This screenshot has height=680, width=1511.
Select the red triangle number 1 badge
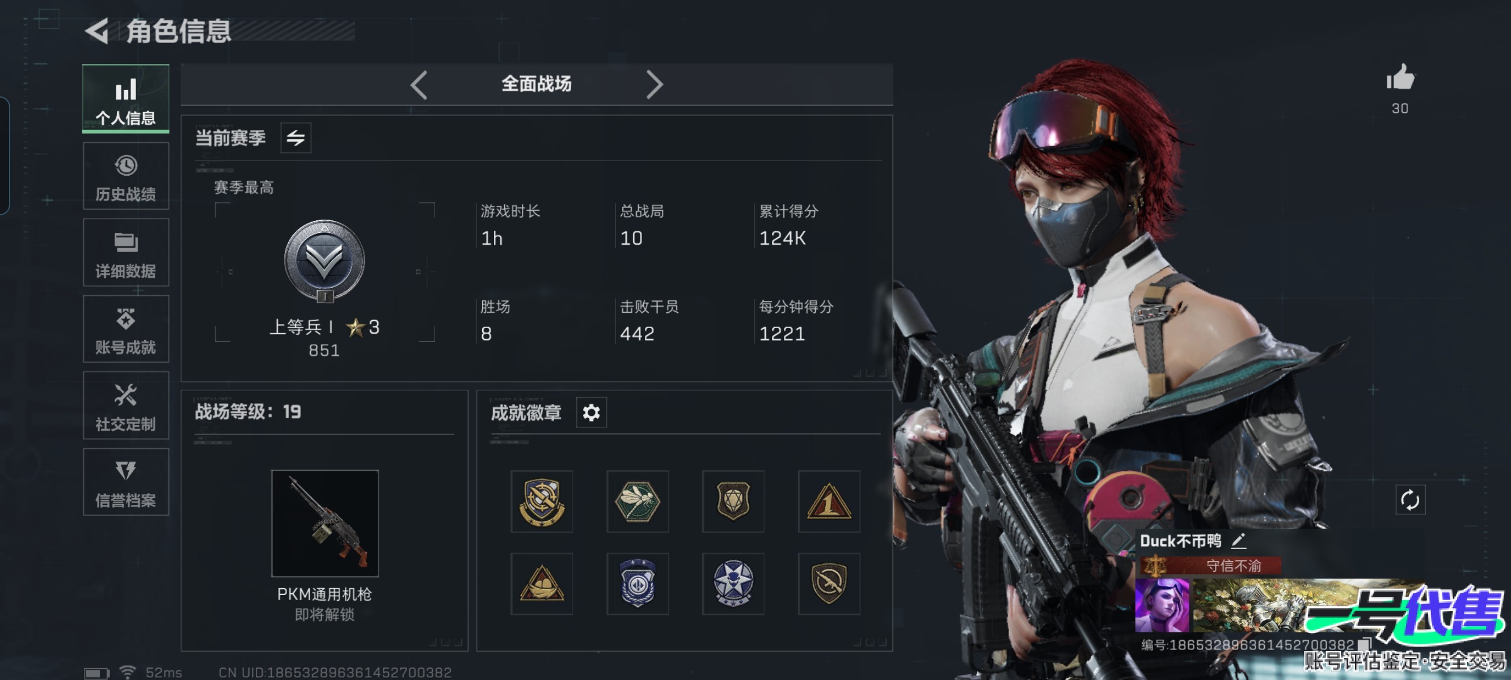(829, 501)
